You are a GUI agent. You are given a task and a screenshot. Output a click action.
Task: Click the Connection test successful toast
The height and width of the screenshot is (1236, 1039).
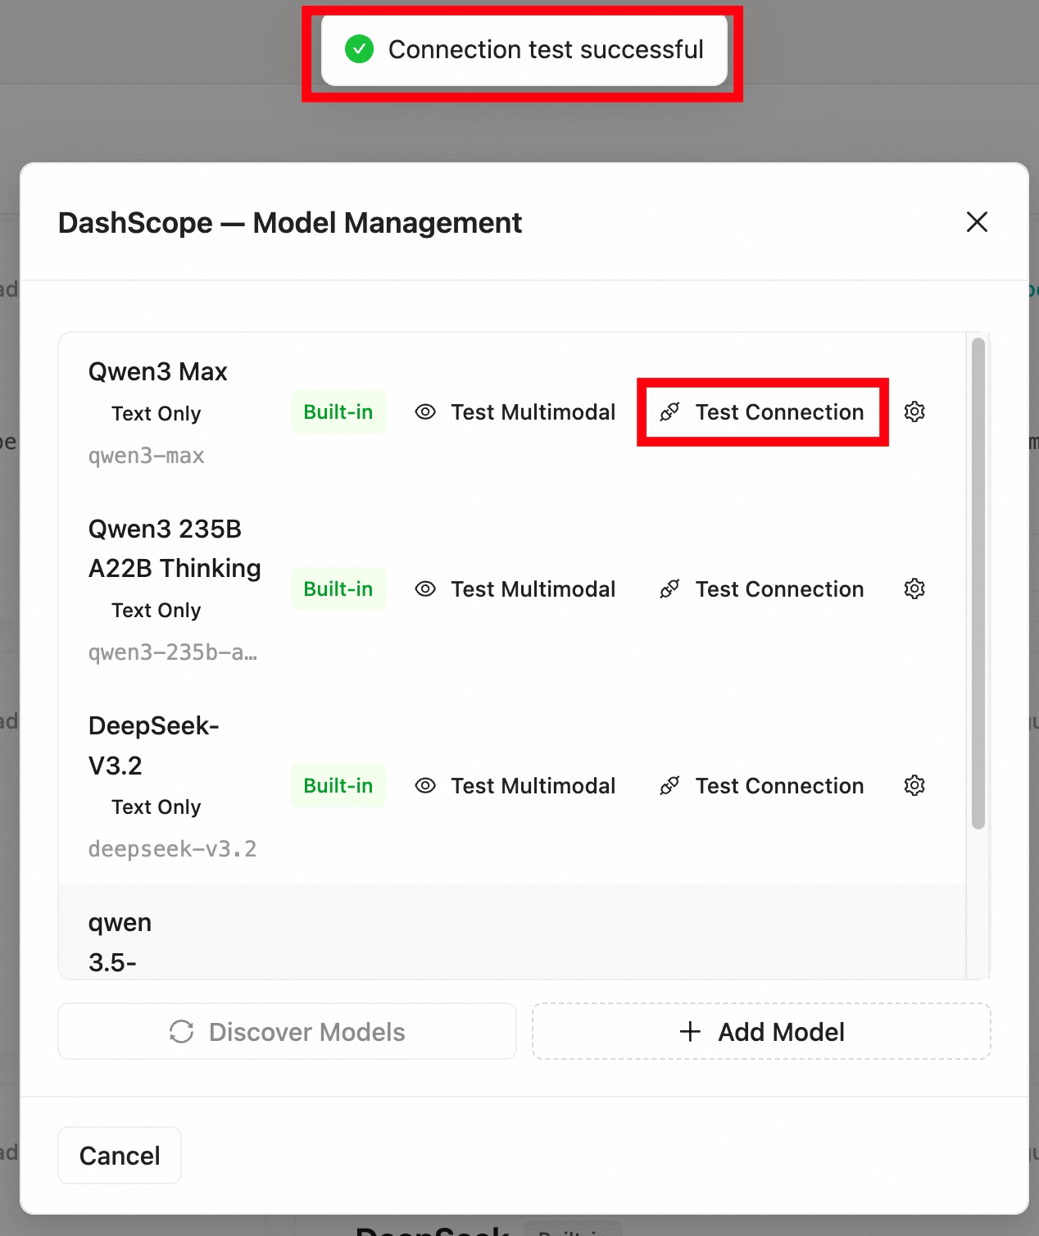524,50
